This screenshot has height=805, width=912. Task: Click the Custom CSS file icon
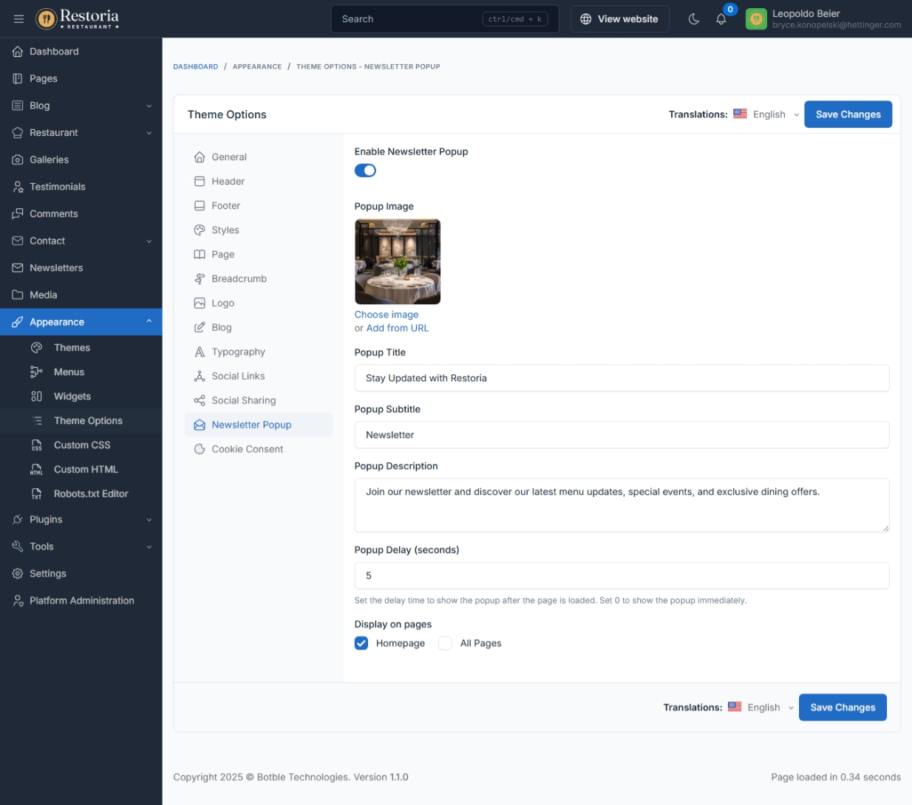pos(36,445)
